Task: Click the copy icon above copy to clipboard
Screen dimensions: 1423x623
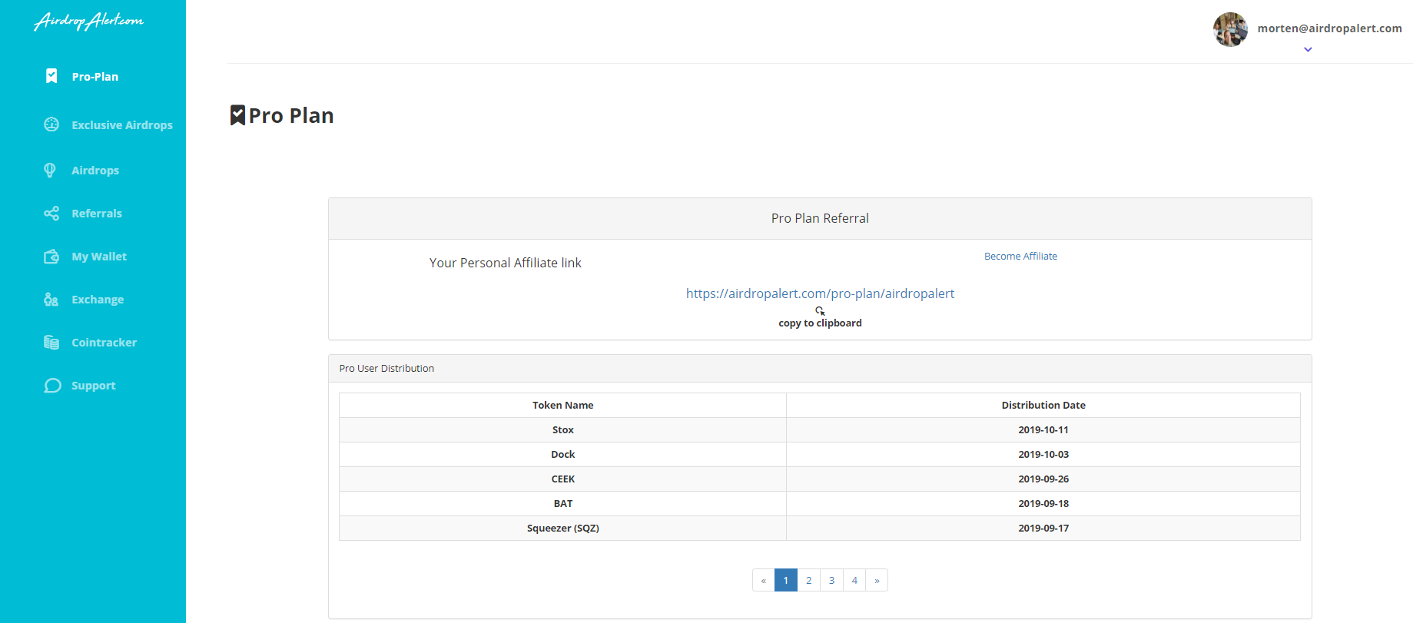Action: pos(820,310)
